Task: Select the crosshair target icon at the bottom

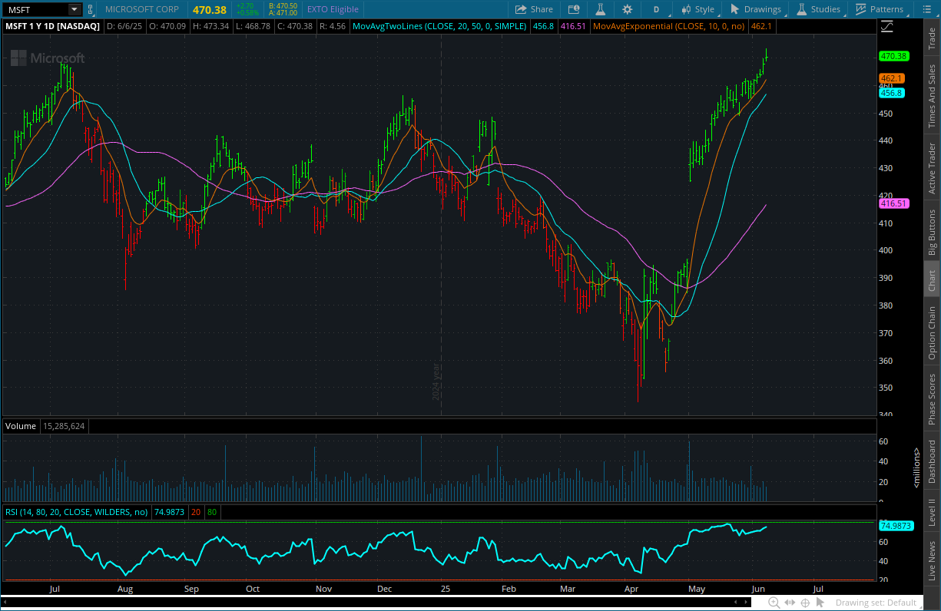Action: pos(805,603)
